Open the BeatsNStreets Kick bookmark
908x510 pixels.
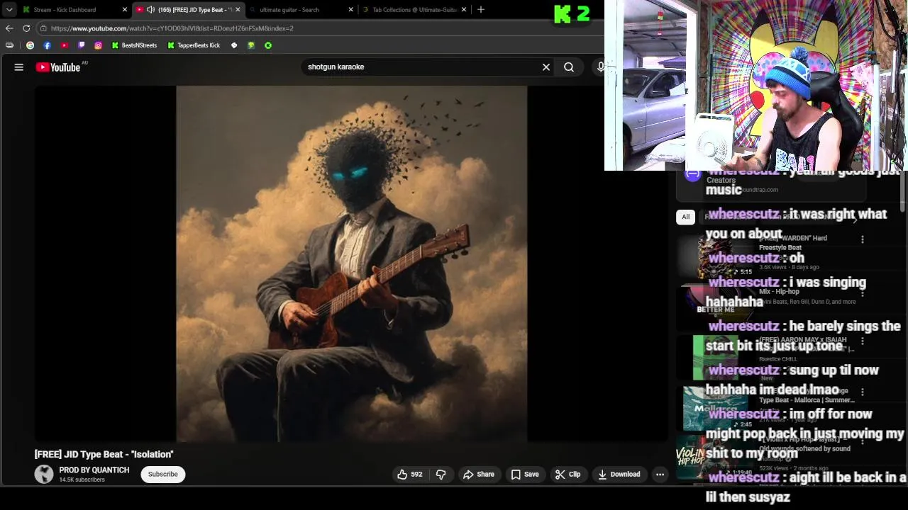134,45
